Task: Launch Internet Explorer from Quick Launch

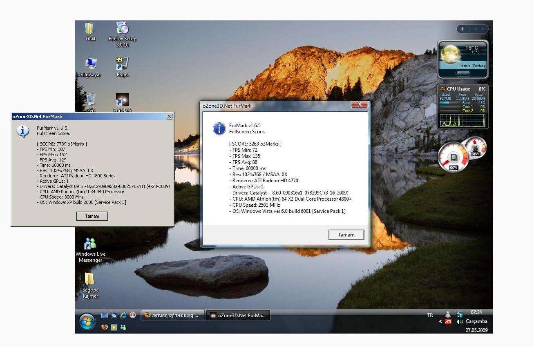Action: 123,315
